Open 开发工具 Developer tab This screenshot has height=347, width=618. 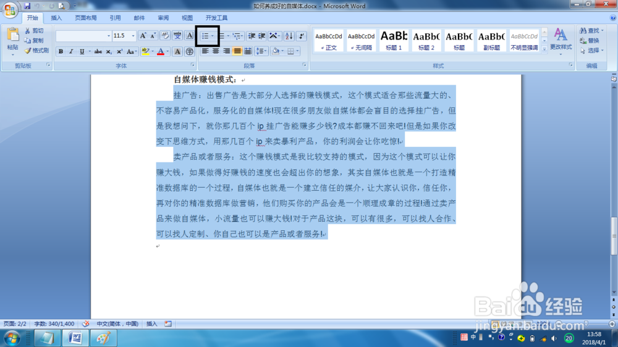click(216, 18)
